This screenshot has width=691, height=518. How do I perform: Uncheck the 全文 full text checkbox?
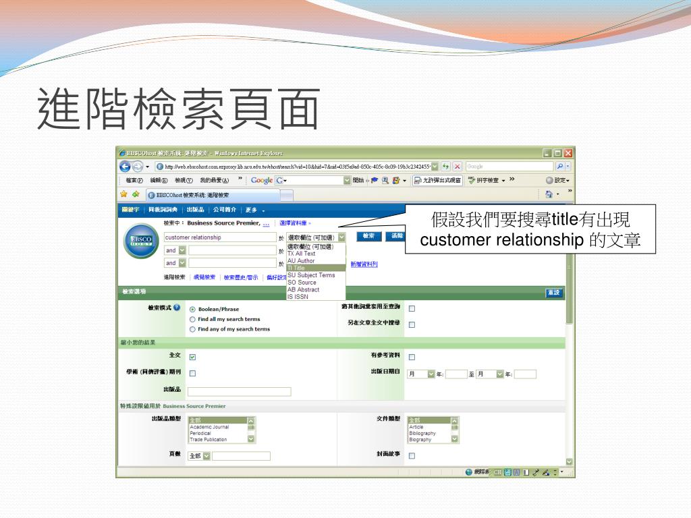(192, 357)
